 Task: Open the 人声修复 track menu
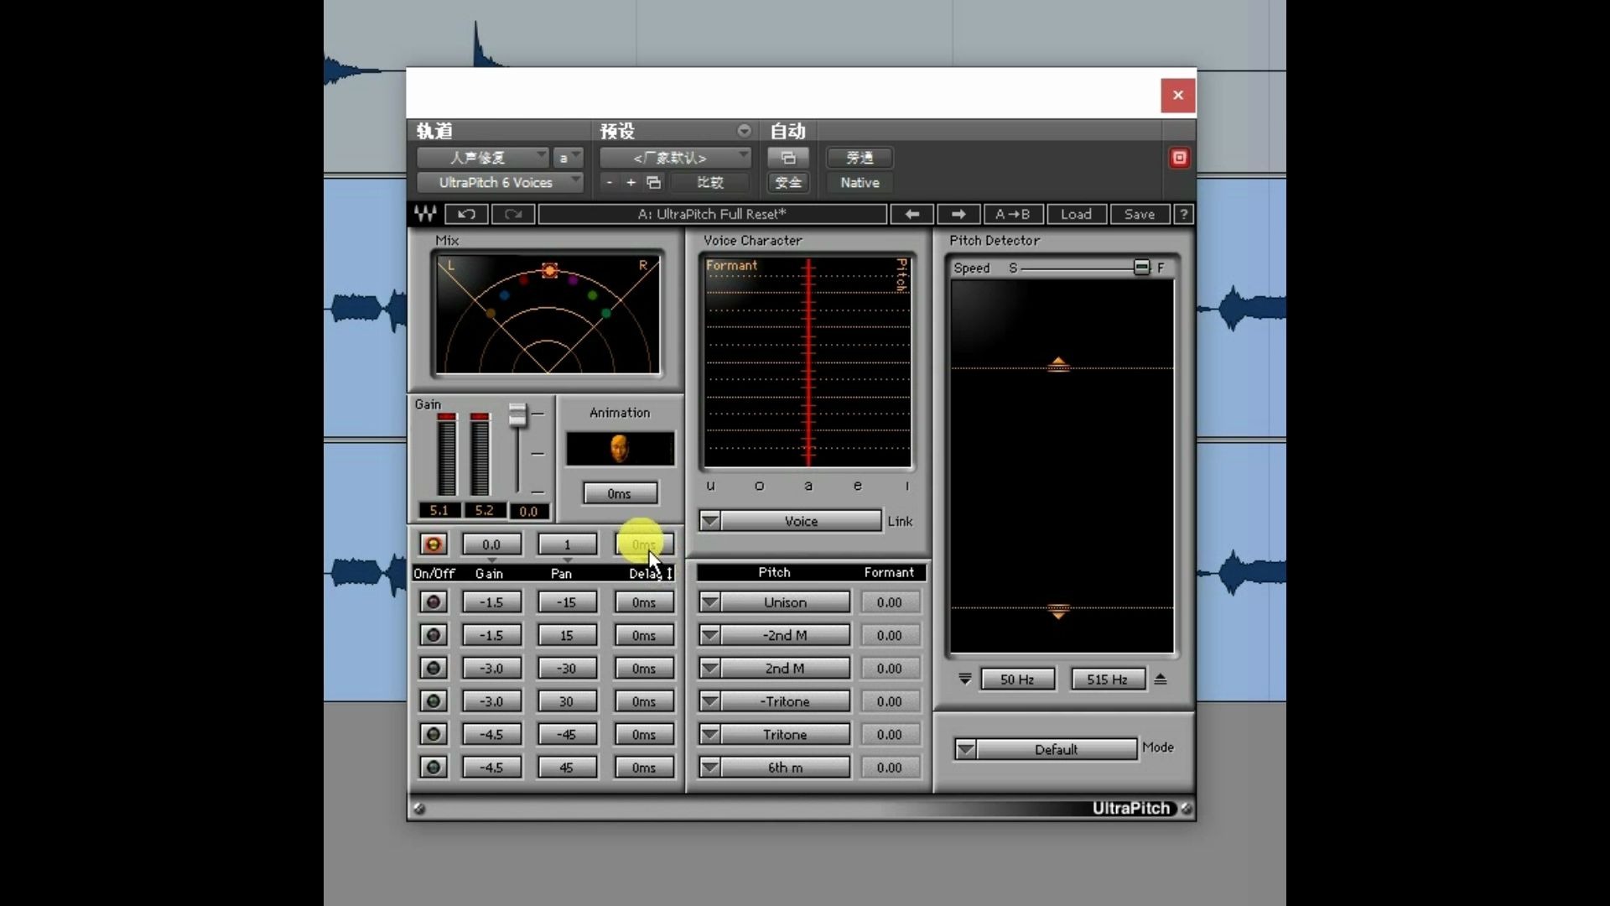click(482, 157)
